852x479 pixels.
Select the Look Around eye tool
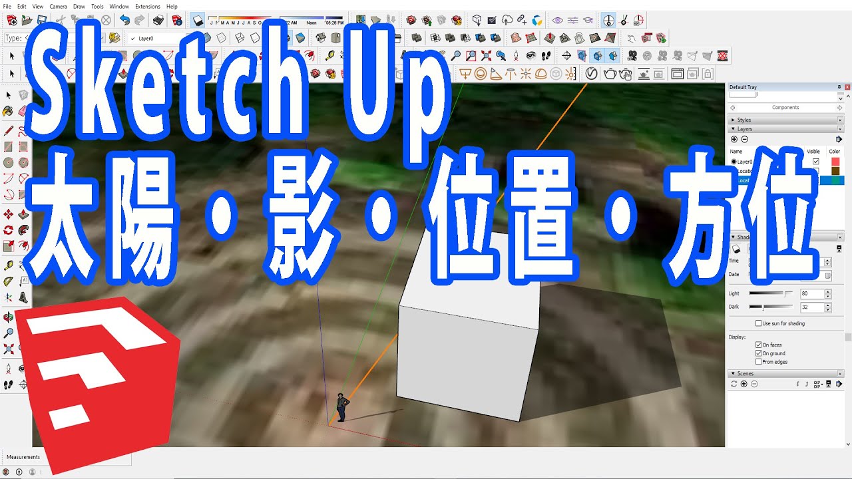(x=531, y=55)
